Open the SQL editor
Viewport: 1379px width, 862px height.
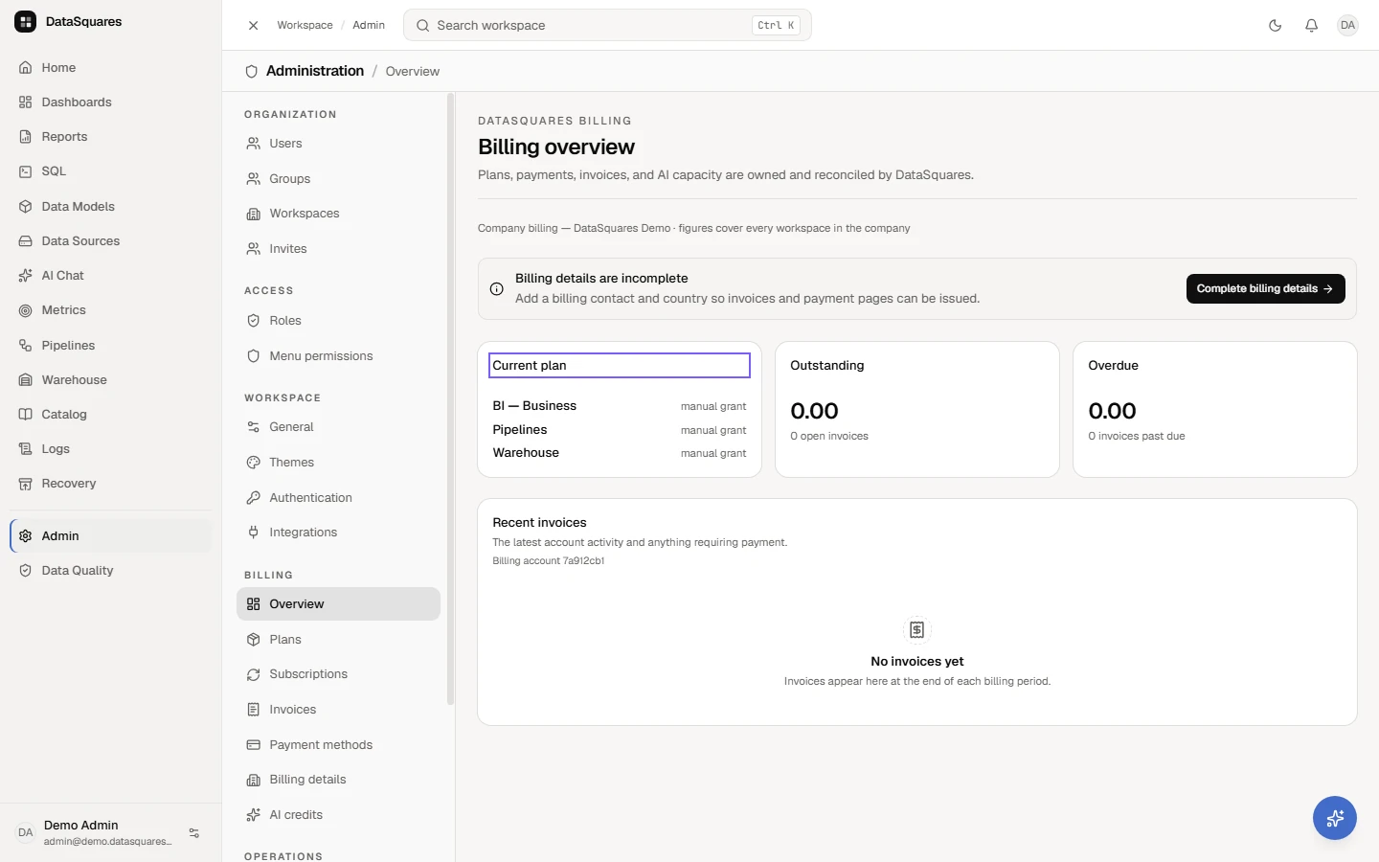pos(110,171)
